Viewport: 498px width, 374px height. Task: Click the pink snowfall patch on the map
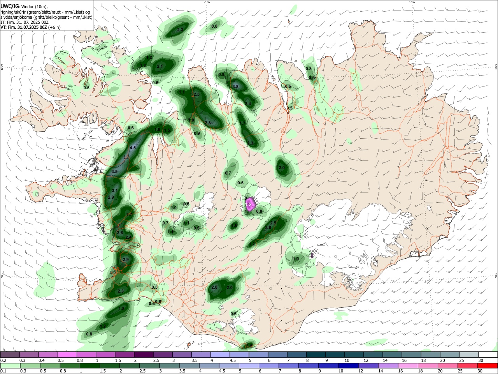[251, 204]
